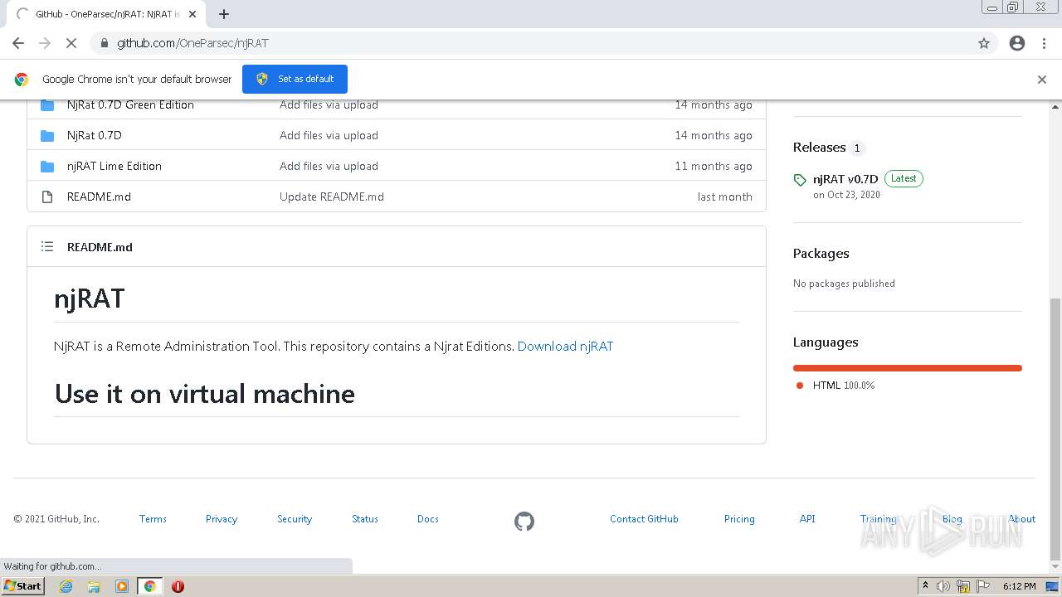Click the folder icon beside NjRat 0.7D
The width and height of the screenshot is (1062, 597).
pyautogui.click(x=47, y=135)
